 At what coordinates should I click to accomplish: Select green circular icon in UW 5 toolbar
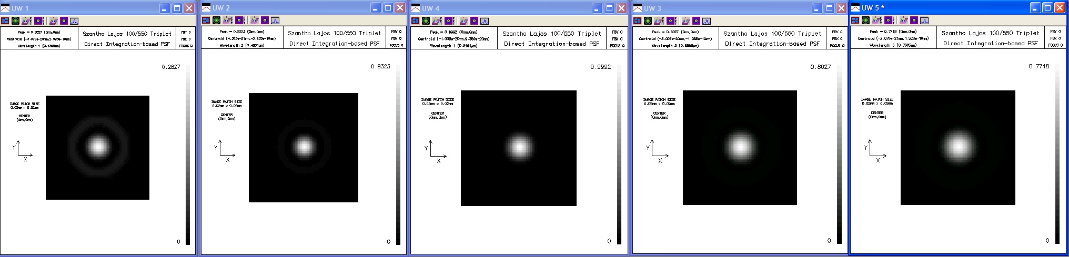click(x=866, y=20)
